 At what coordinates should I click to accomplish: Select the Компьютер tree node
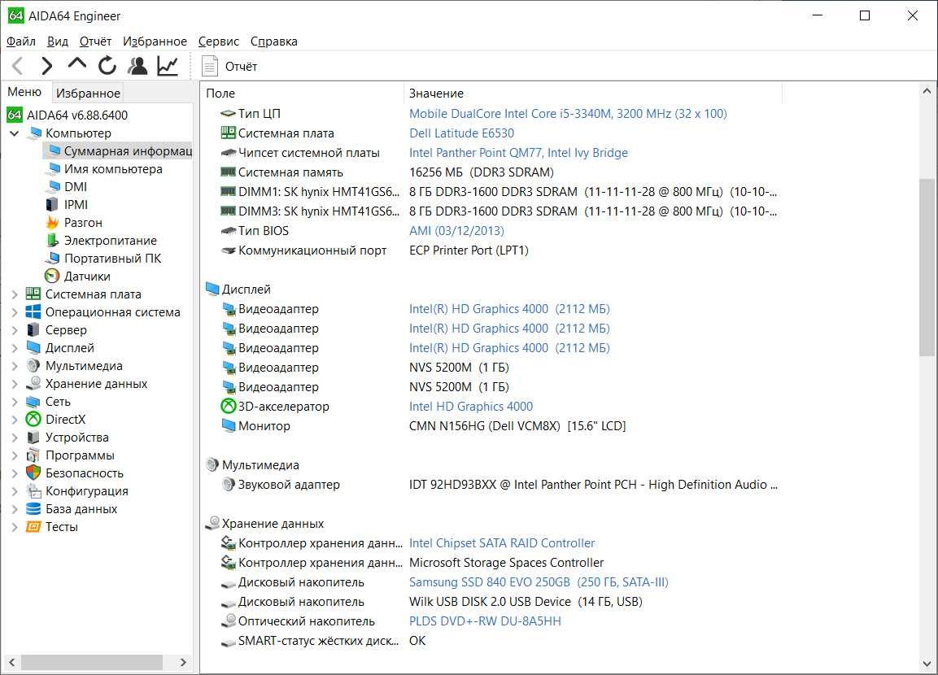78,133
